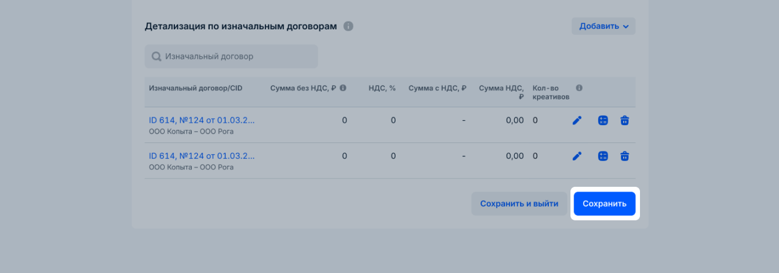Viewport: 779px width, 273px height.
Task: Open first ID 614, №124 contract link
Action: coord(201,120)
